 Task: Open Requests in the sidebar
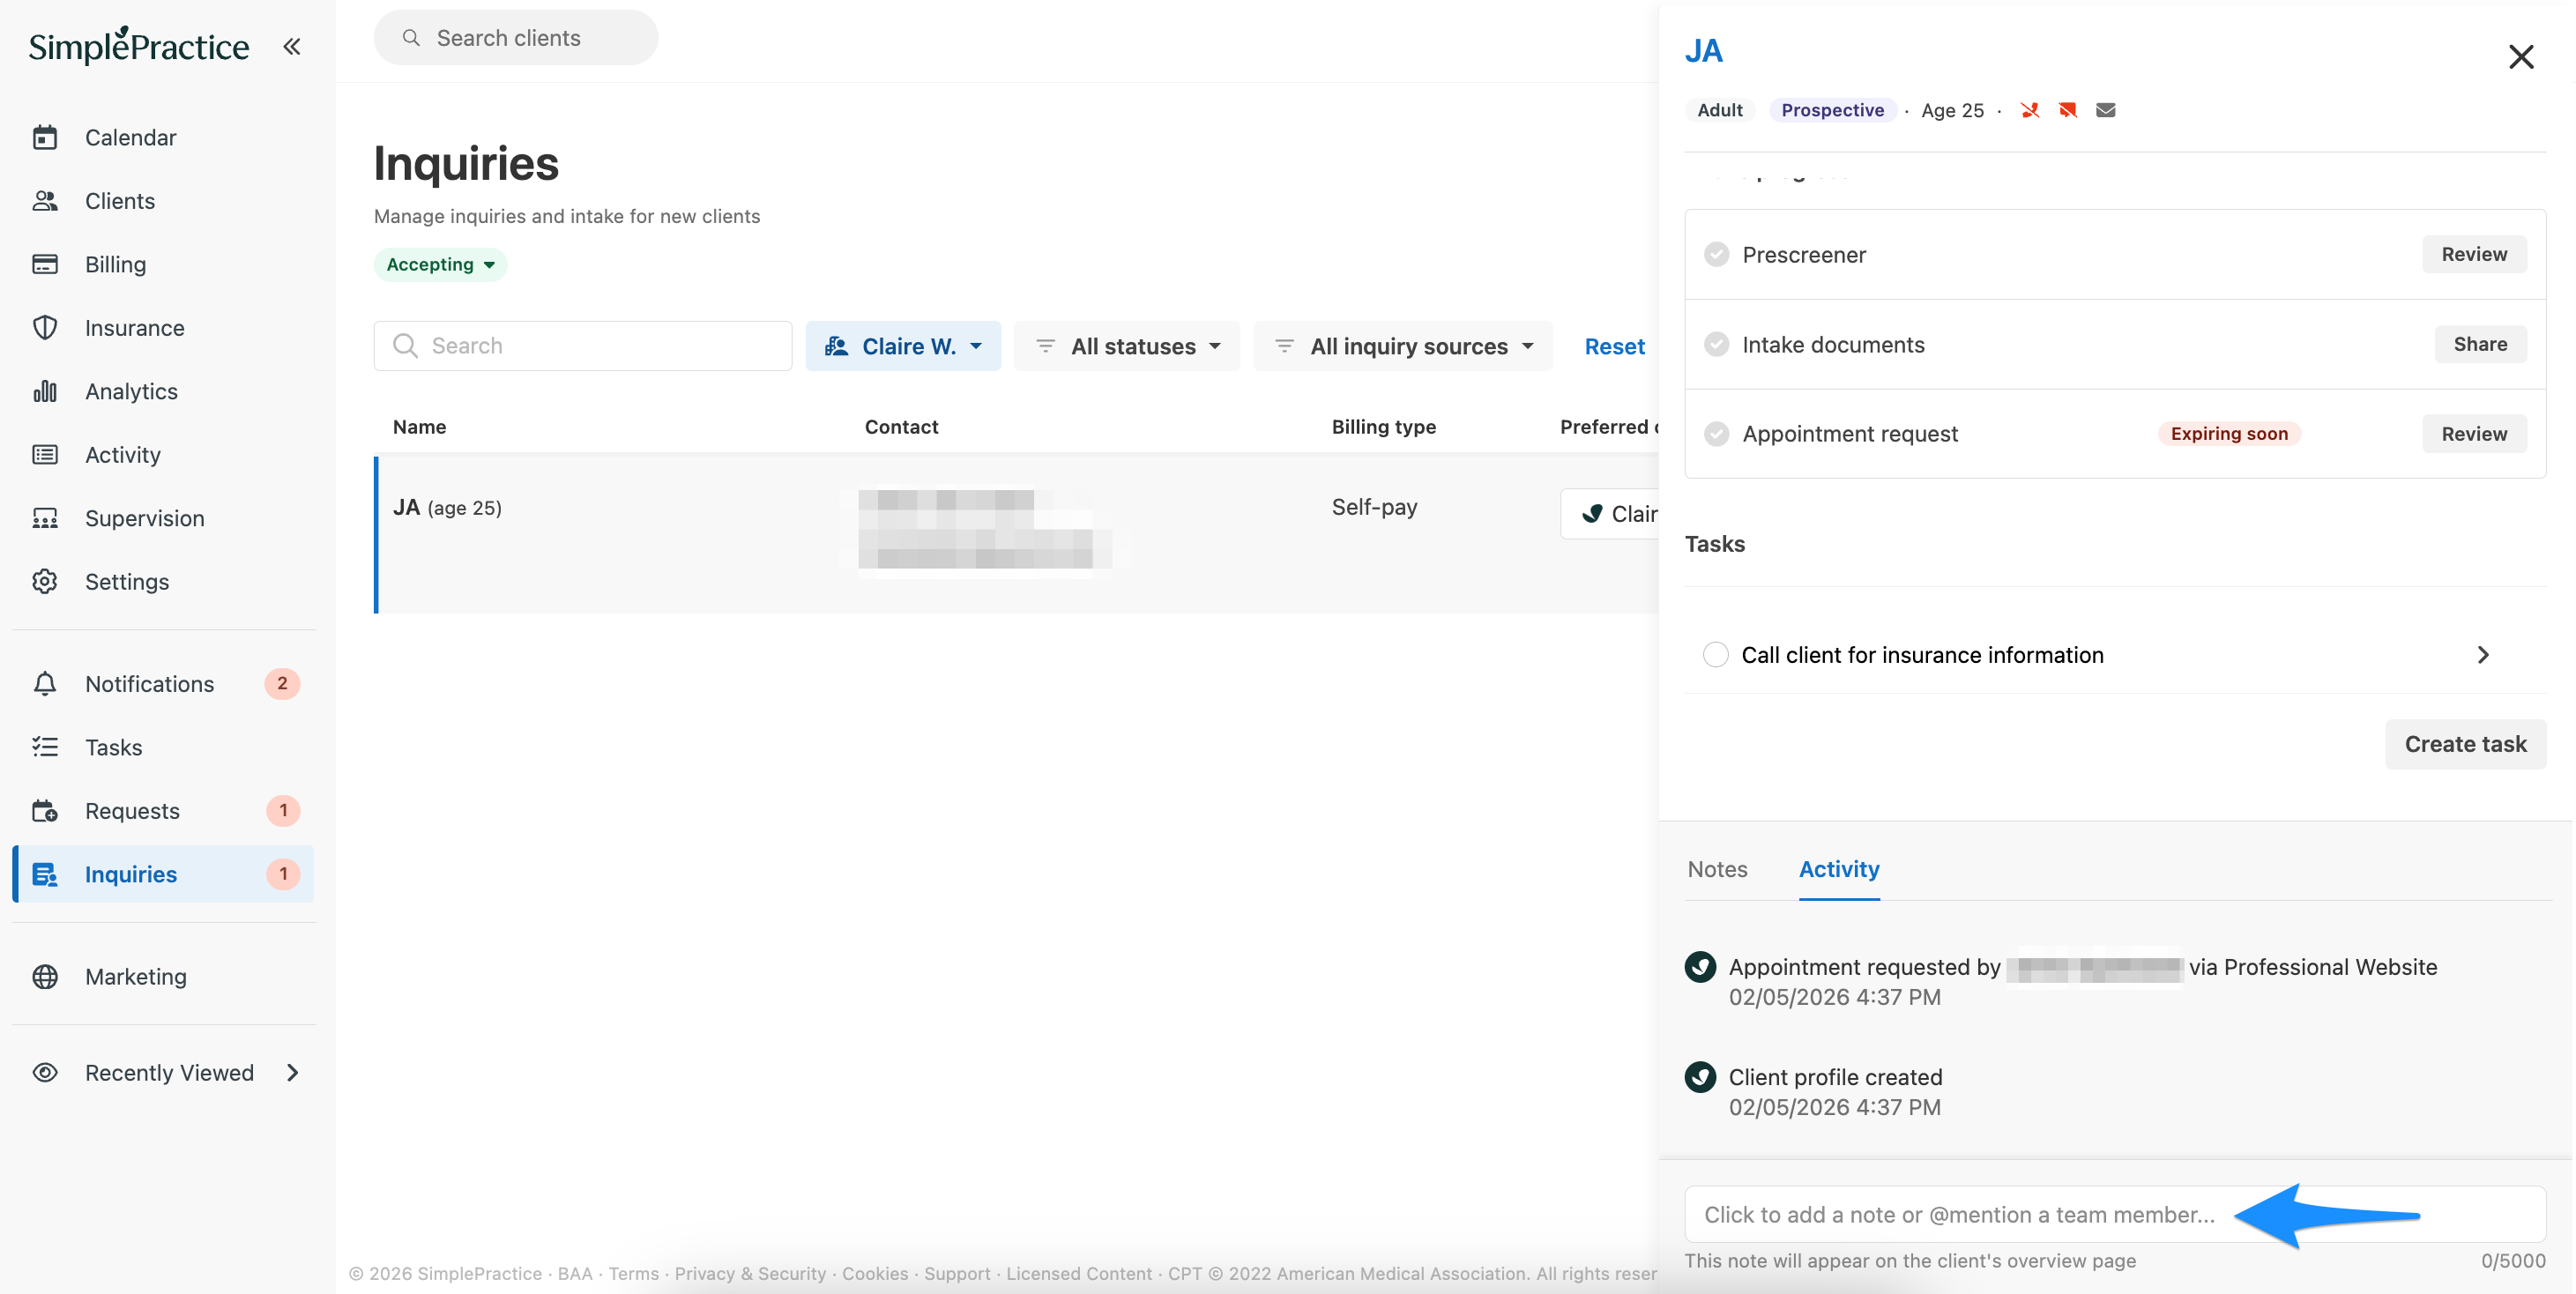132,810
